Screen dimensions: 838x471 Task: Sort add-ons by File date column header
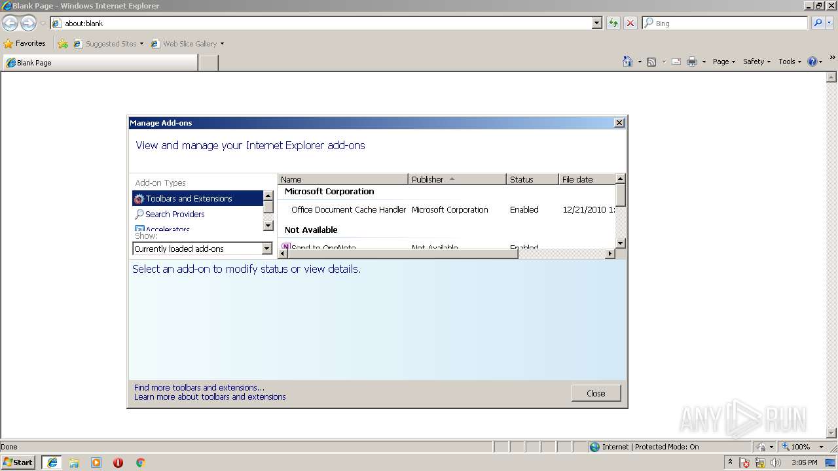pos(587,179)
